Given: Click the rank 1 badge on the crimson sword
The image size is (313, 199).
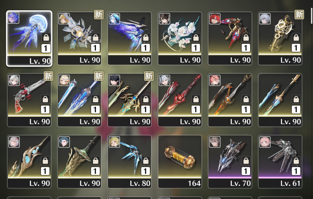Looking at the screenshot, I should point(196,109).
